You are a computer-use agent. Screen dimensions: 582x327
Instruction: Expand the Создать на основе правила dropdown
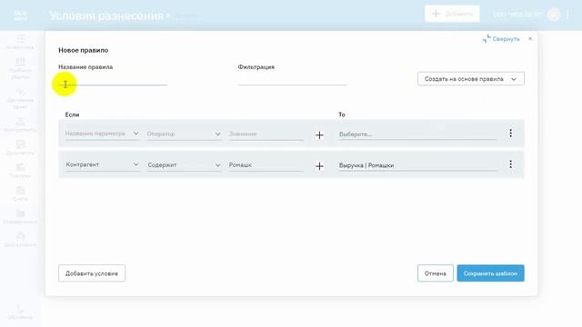pos(471,79)
